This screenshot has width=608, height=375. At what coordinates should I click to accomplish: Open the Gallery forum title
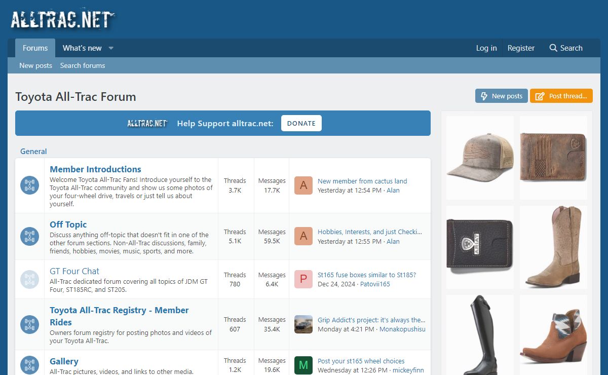click(64, 361)
